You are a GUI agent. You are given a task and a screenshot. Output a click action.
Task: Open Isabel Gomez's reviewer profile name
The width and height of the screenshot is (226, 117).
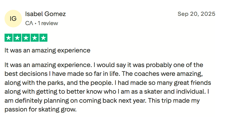point(45,14)
